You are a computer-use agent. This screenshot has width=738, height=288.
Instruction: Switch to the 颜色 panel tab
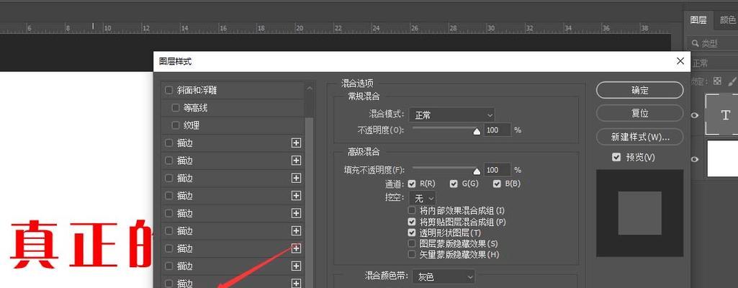coord(728,19)
